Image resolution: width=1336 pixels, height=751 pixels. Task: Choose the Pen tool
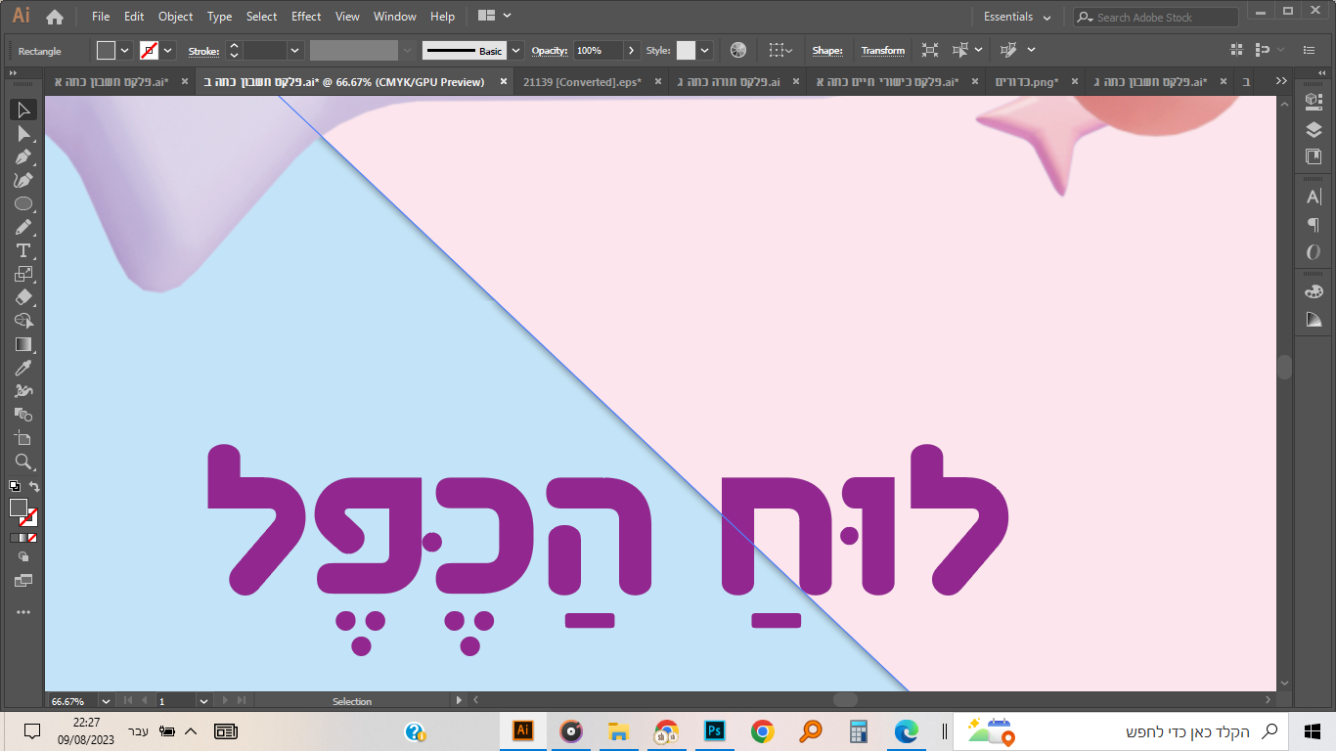click(23, 156)
